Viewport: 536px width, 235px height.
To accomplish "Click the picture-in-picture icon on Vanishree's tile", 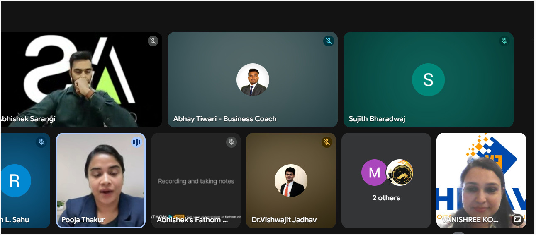I will tap(517, 219).
